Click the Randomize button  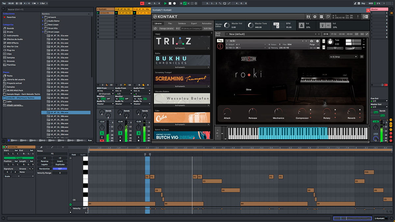[x=44, y=169]
